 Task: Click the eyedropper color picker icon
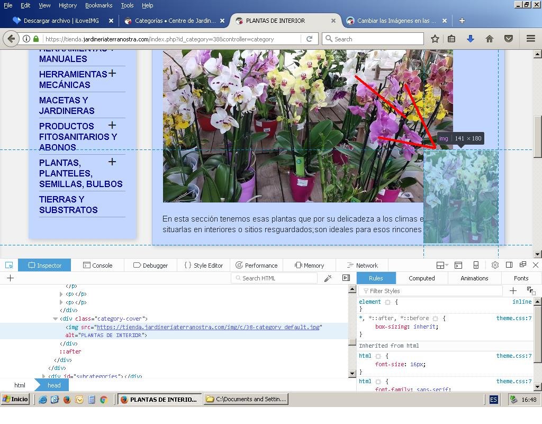click(x=328, y=278)
